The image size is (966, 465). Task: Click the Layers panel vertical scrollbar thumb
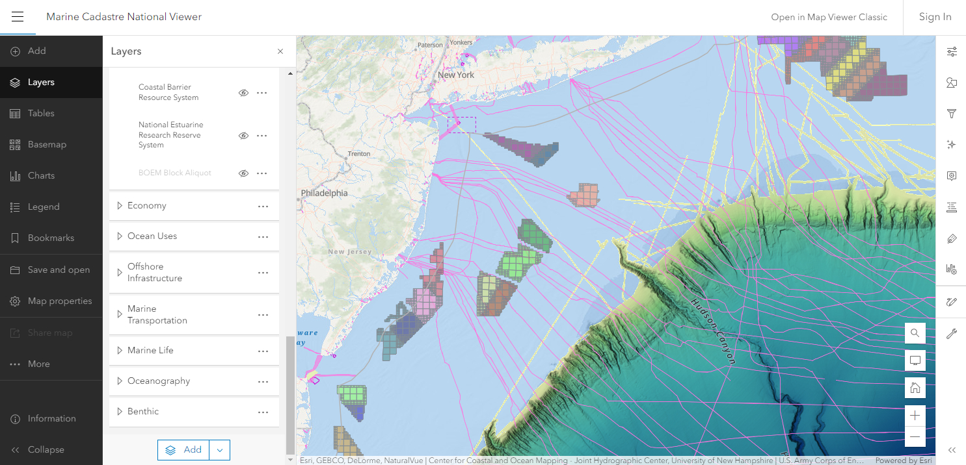coord(289,395)
